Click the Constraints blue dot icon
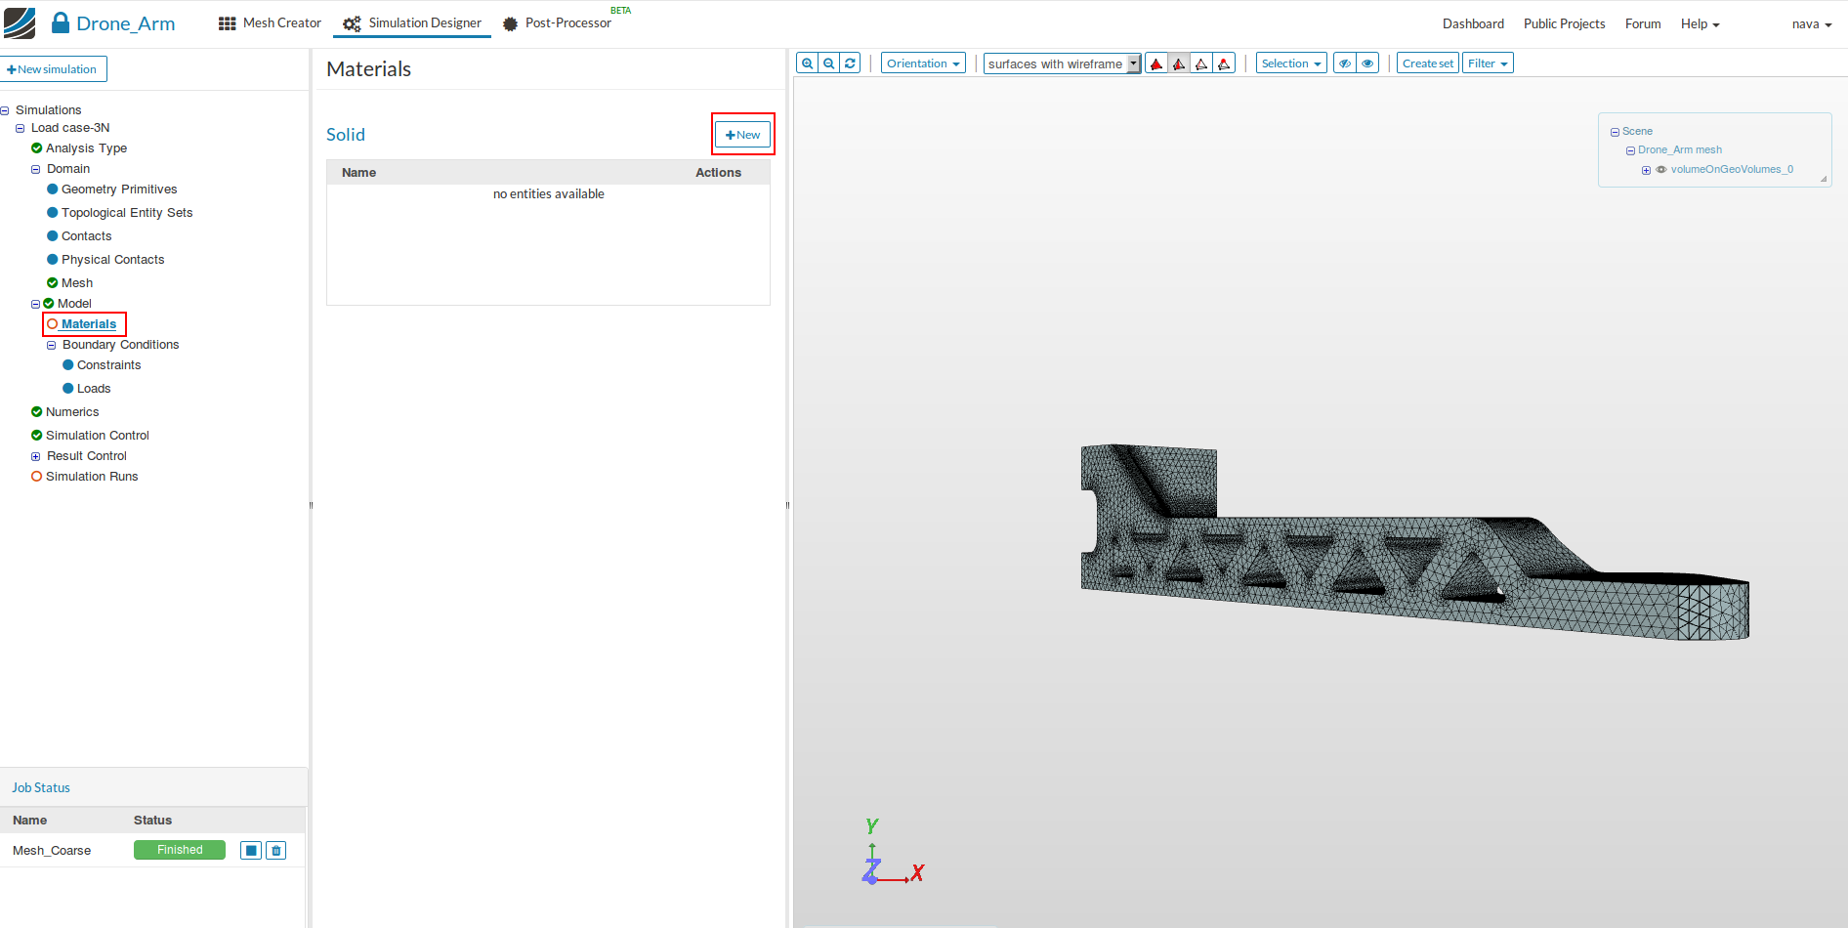 pyautogui.click(x=68, y=365)
